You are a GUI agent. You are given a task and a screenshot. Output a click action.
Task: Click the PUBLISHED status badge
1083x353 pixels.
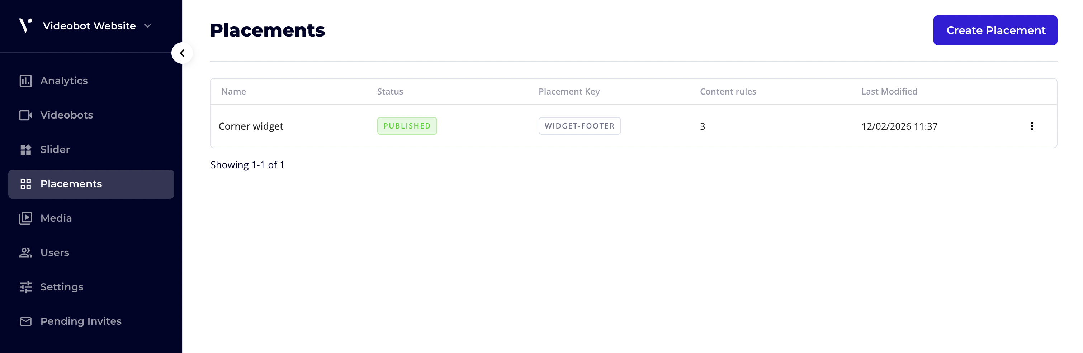(x=407, y=126)
